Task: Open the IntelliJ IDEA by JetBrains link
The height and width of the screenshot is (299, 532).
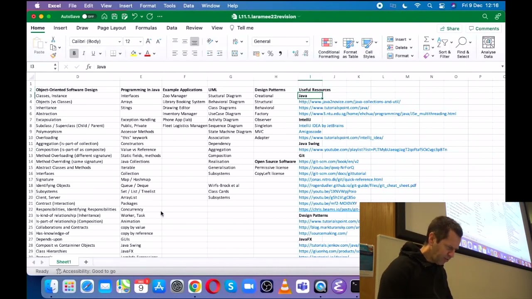Action: tap(321, 126)
